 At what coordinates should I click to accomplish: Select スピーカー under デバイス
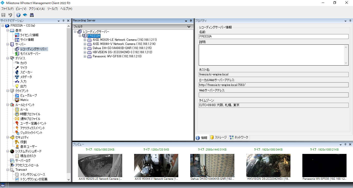pos(26,72)
